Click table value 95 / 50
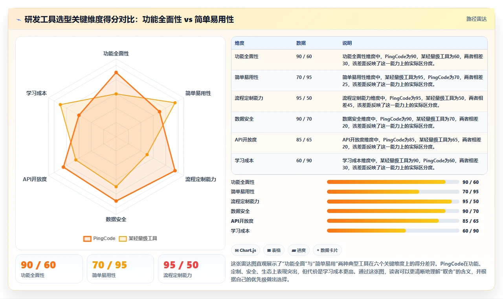 click(x=304, y=98)
